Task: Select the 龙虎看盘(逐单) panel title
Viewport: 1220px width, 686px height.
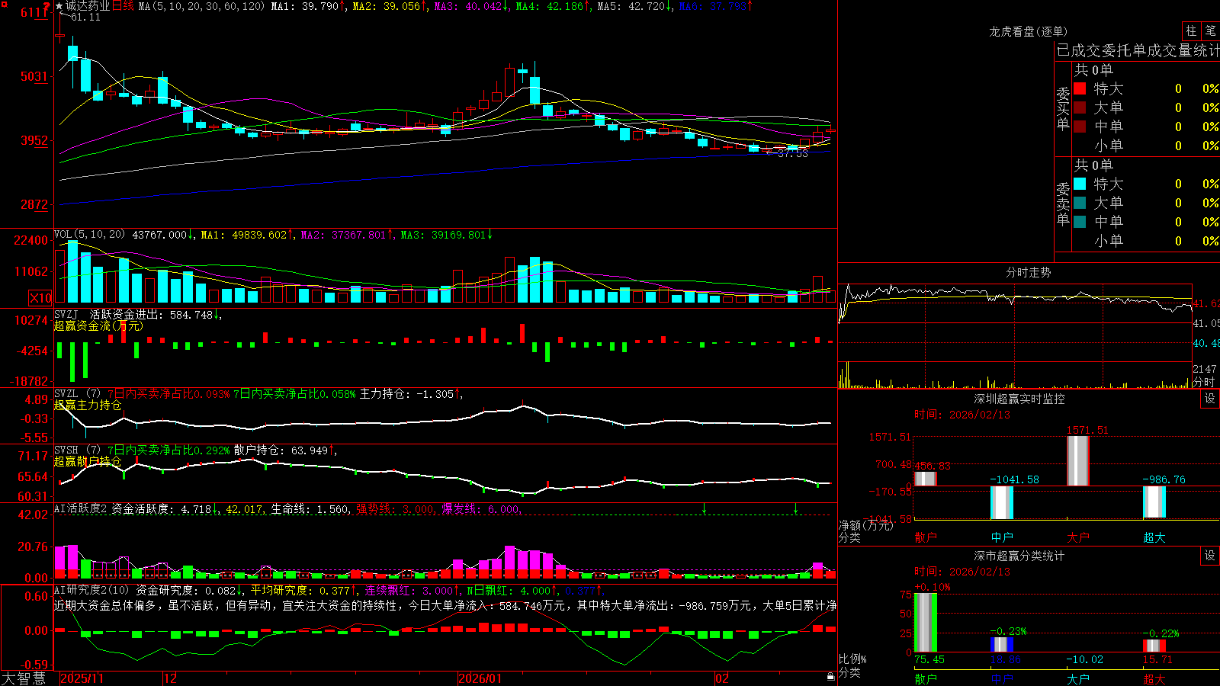Action: coord(1028,31)
